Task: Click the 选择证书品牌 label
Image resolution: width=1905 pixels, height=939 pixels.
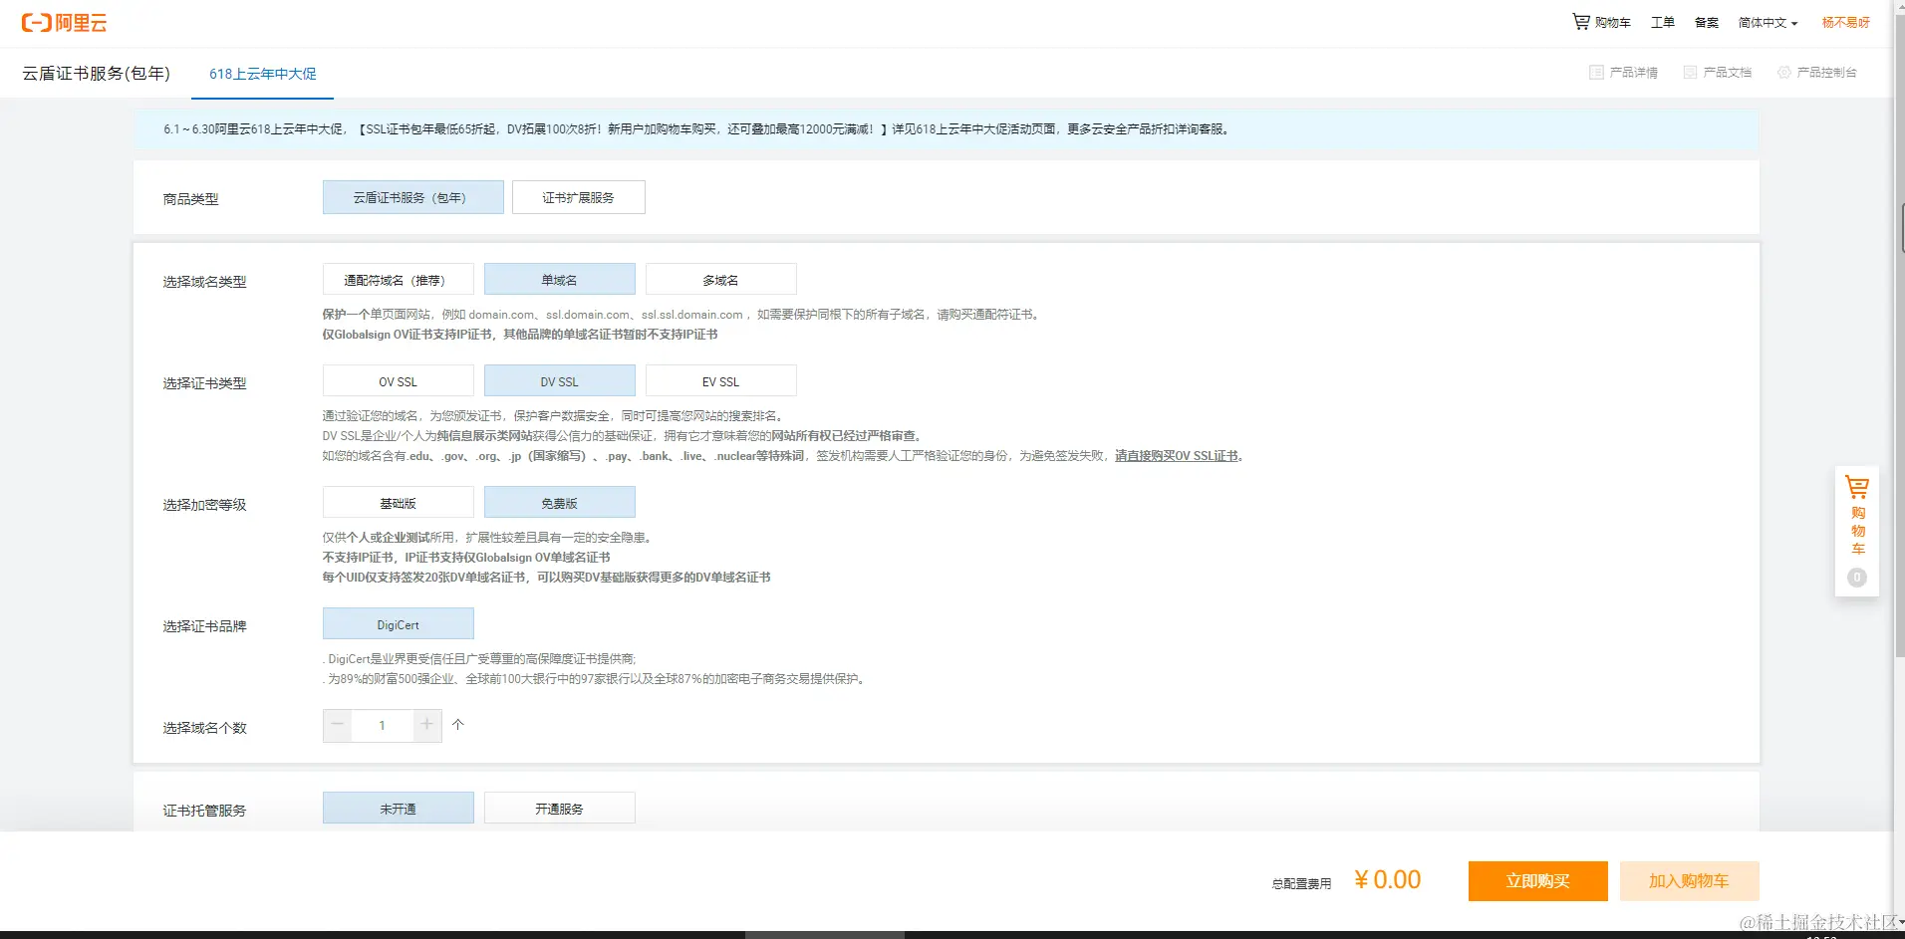Action: pyautogui.click(x=204, y=626)
